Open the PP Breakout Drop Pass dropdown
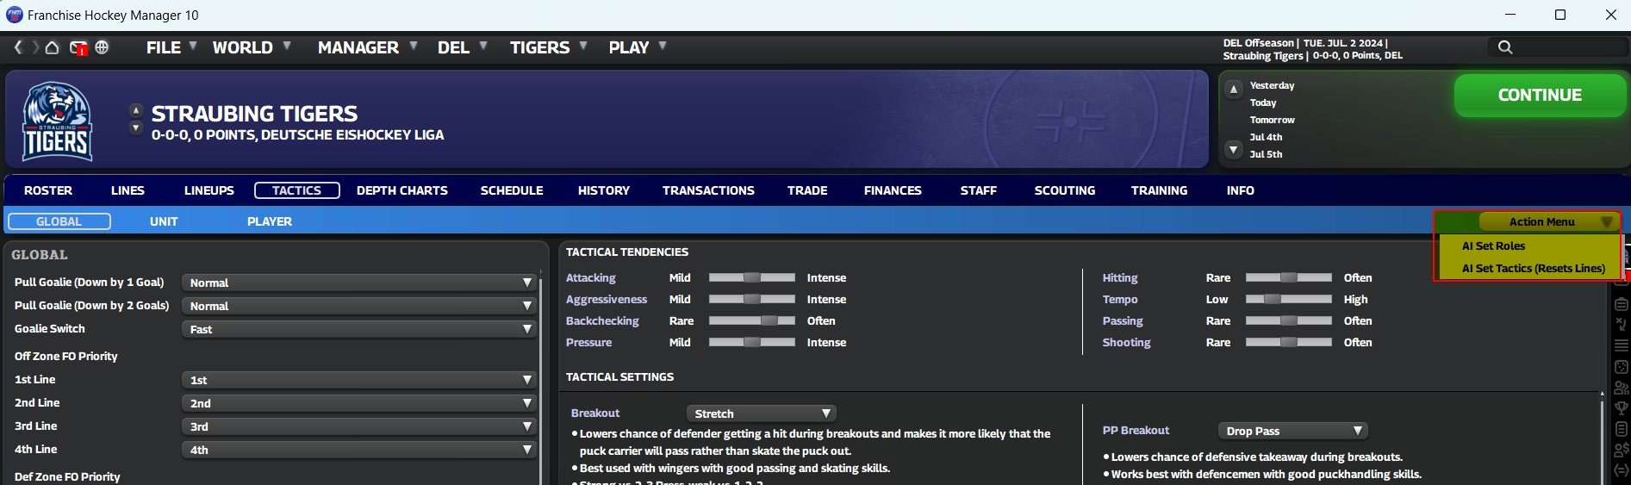Image resolution: width=1631 pixels, height=485 pixels. 1292,431
